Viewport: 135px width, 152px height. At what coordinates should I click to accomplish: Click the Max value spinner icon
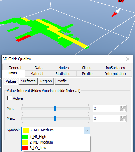click(x=123, y=118)
